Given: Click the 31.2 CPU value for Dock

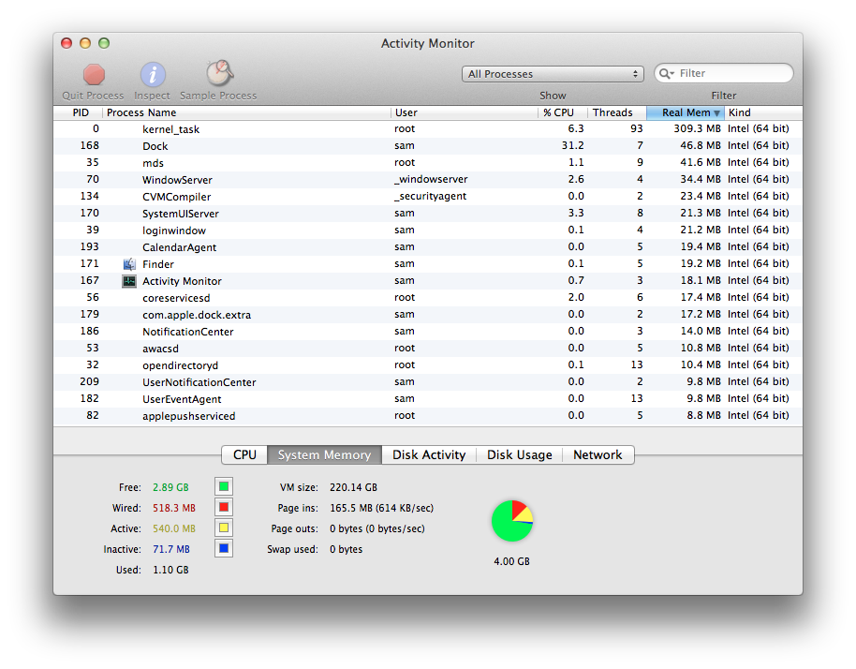Looking at the screenshot, I should pos(572,146).
